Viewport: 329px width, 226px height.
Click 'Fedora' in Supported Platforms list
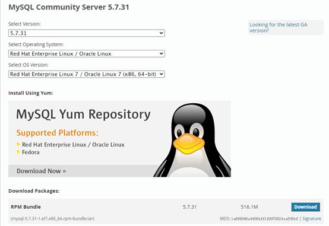(x=31, y=152)
